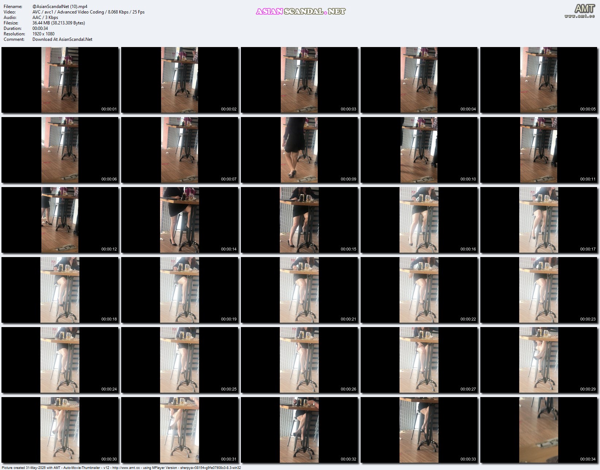Select the resolution value '1920 x 1080'

[x=43, y=34]
